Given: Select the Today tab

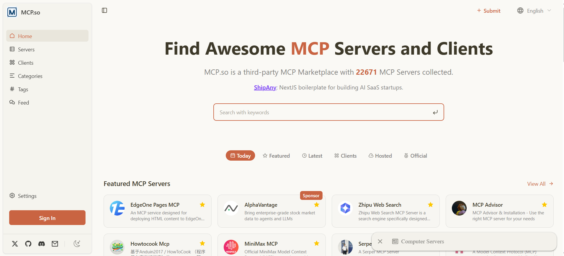Looking at the screenshot, I should coord(240,156).
